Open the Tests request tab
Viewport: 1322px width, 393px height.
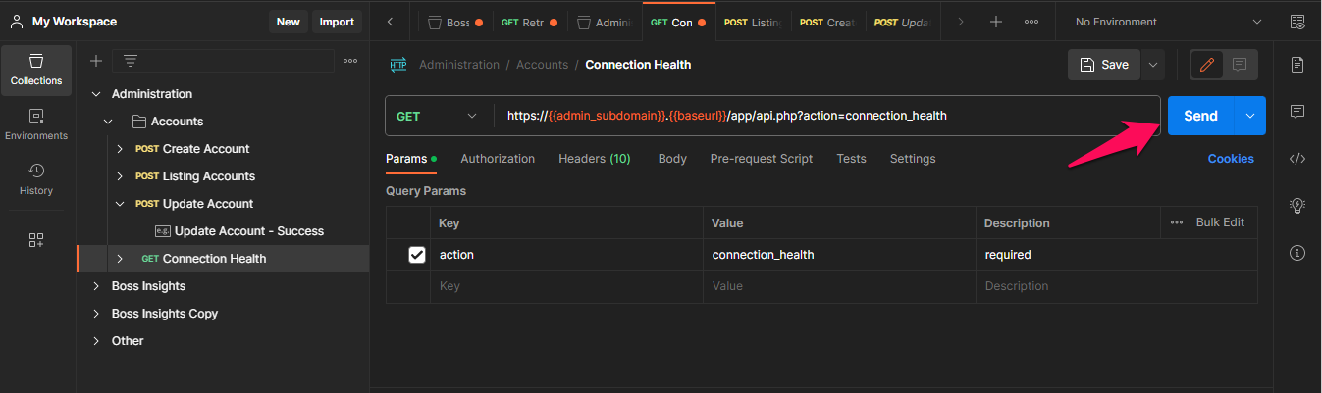(852, 159)
